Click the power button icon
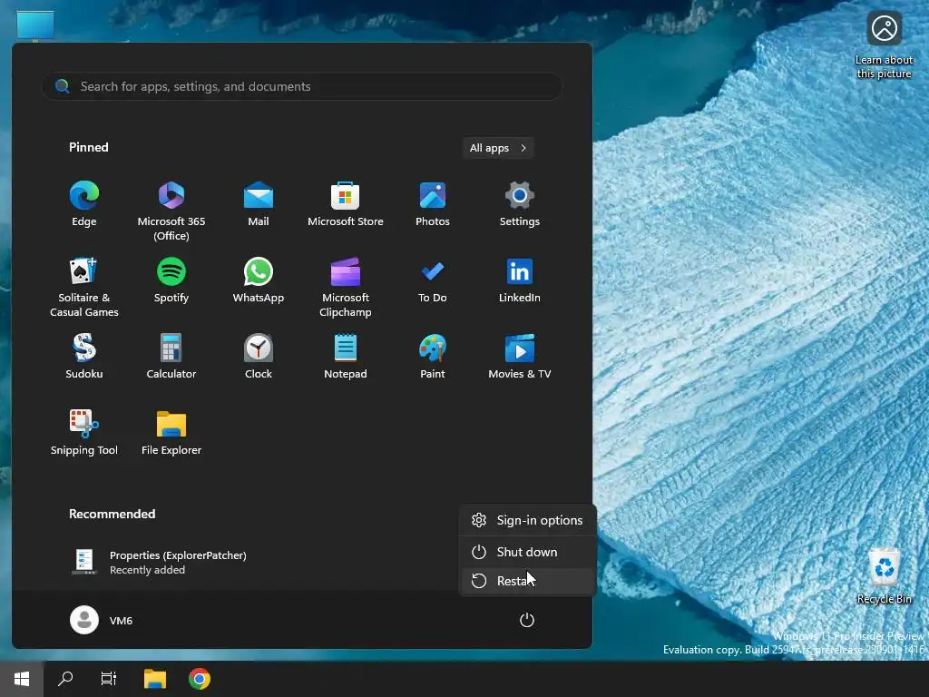The width and height of the screenshot is (929, 697). pos(527,620)
